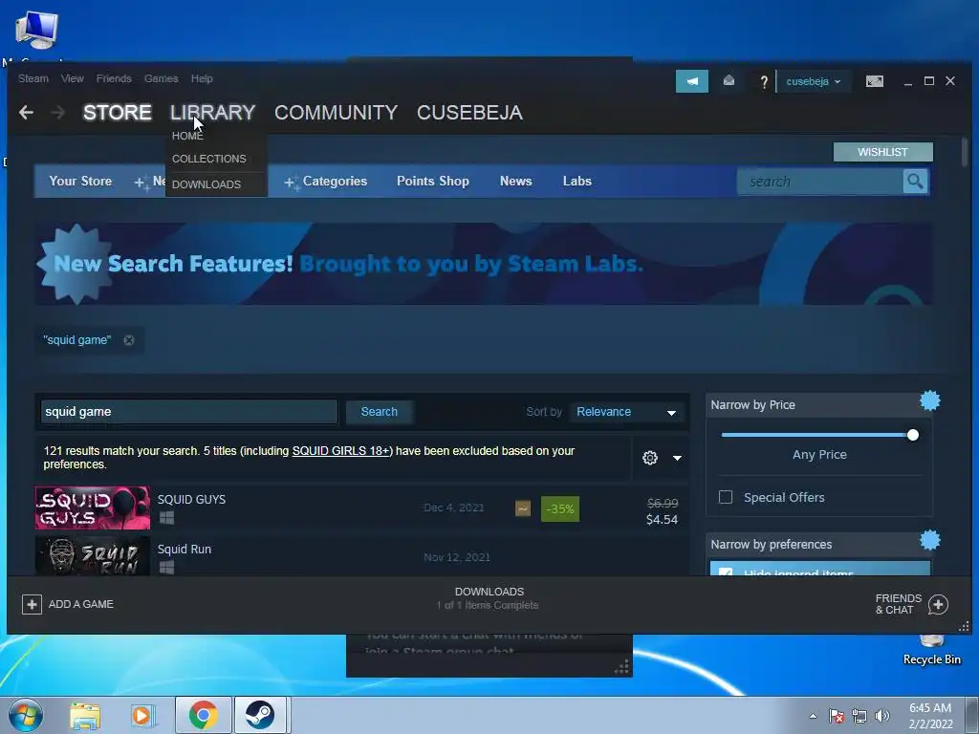Image resolution: width=979 pixels, height=734 pixels.
Task: Open Friends & Chat plus icon
Action: tap(938, 604)
